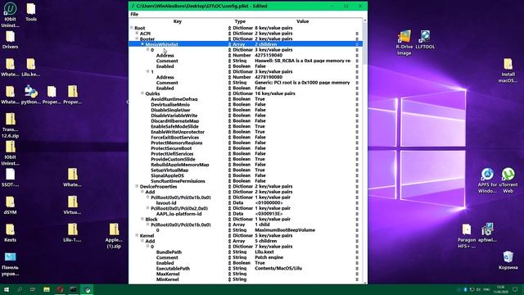The width and height of the screenshot is (524, 295).
Task: Click the Key column header
Action: pos(178,21)
